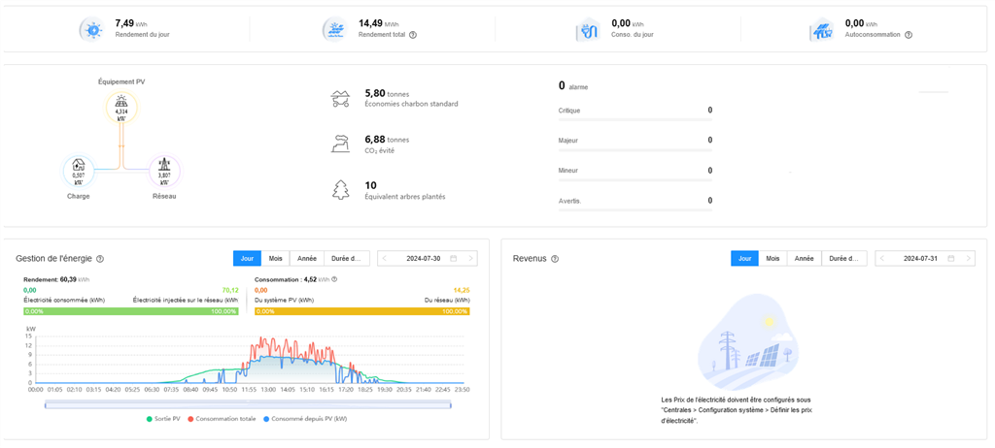Select Durée de vie in energy management

click(x=347, y=259)
